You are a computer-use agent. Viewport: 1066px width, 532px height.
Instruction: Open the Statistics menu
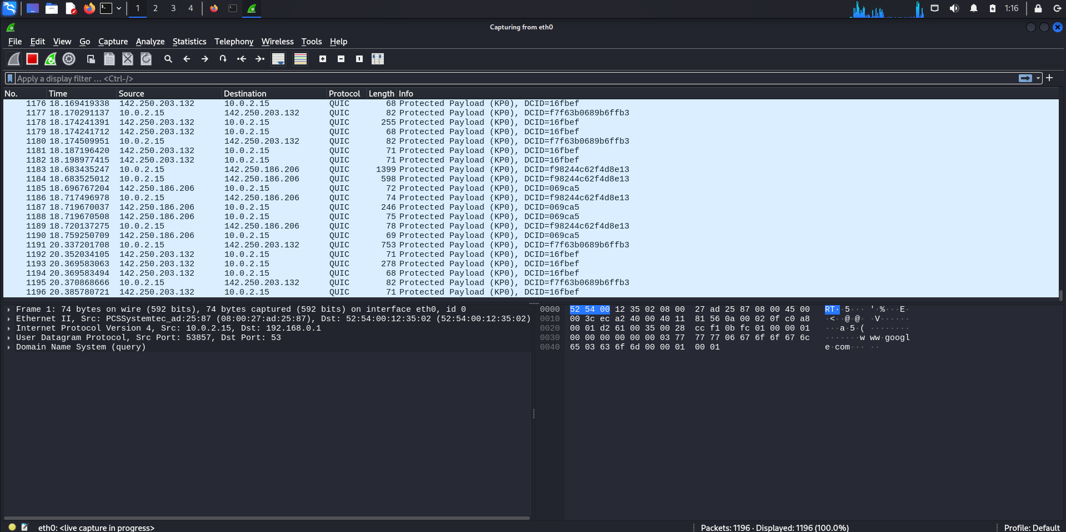[189, 42]
